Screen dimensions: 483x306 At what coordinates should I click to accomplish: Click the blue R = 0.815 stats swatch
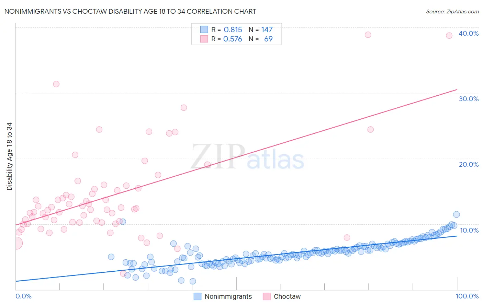(204, 30)
